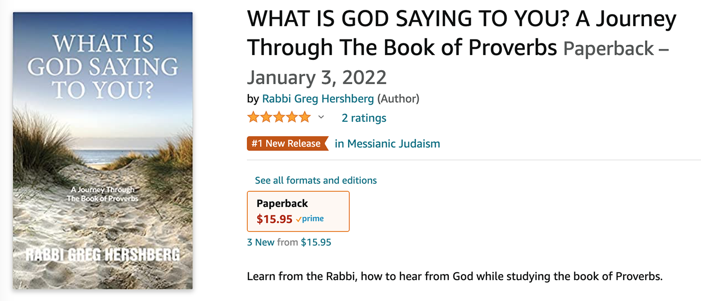This screenshot has height=301, width=701.
Task: Expand See all formats and editions
Action: coord(315,180)
